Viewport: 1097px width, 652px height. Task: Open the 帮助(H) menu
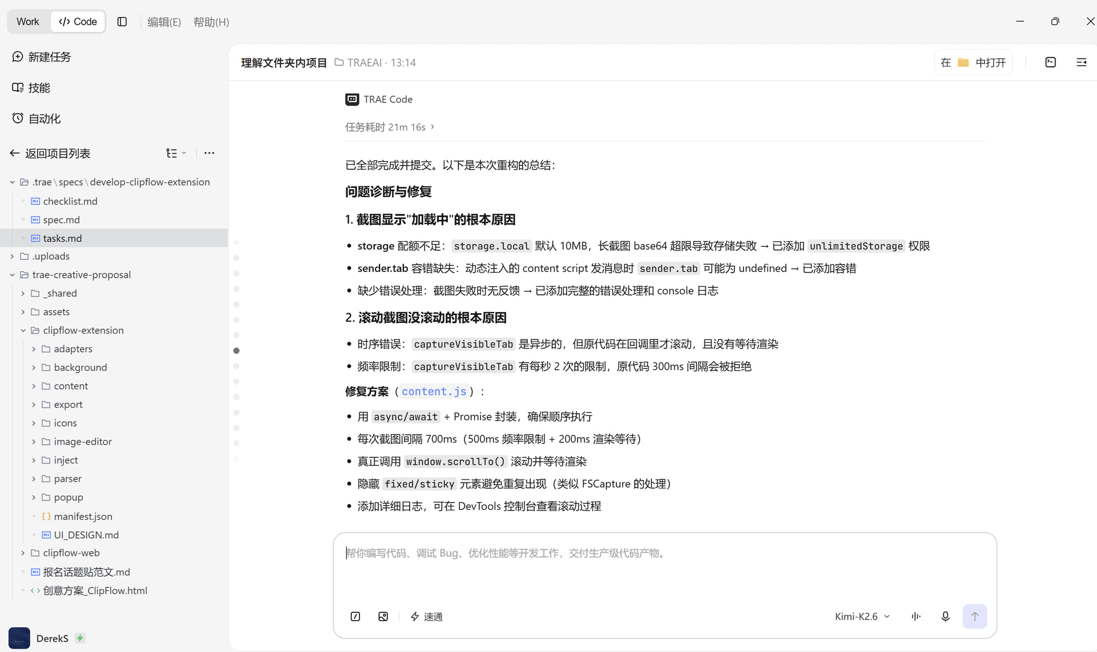pyautogui.click(x=211, y=22)
